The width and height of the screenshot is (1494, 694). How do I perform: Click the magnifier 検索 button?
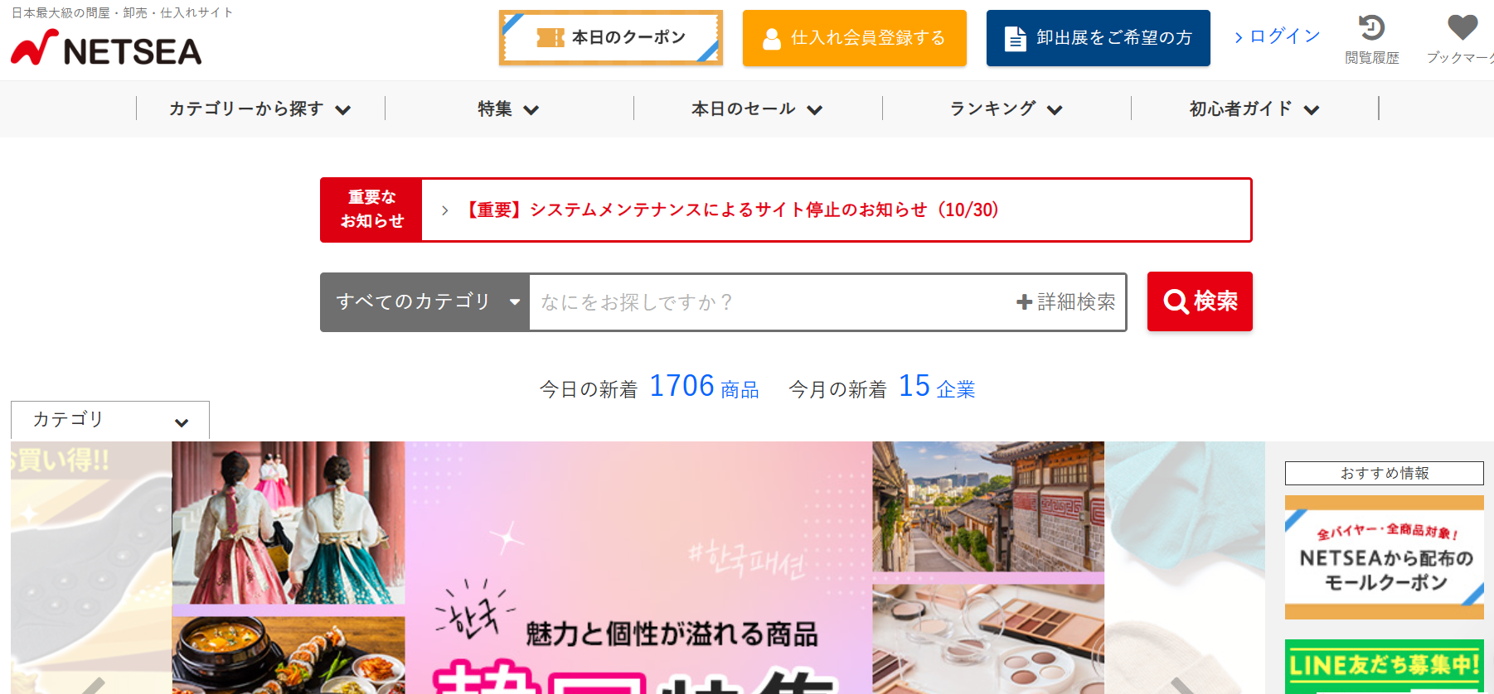point(1200,301)
